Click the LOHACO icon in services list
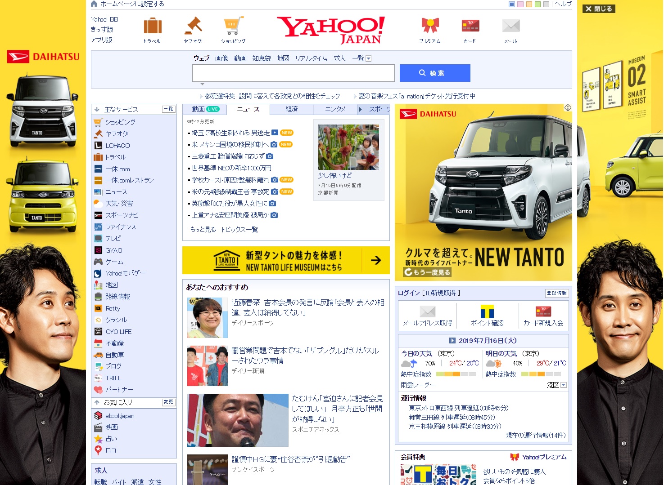 click(x=98, y=146)
